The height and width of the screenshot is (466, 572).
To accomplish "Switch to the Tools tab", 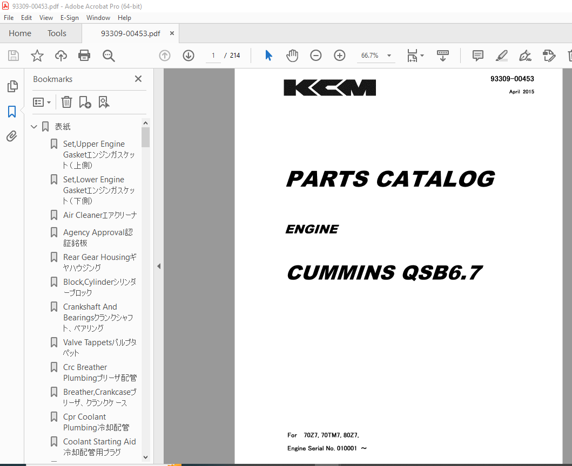I will (x=57, y=33).
